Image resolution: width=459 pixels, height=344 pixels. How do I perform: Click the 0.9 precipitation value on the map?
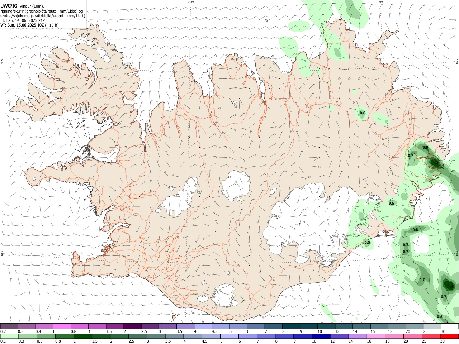point(425,147)
